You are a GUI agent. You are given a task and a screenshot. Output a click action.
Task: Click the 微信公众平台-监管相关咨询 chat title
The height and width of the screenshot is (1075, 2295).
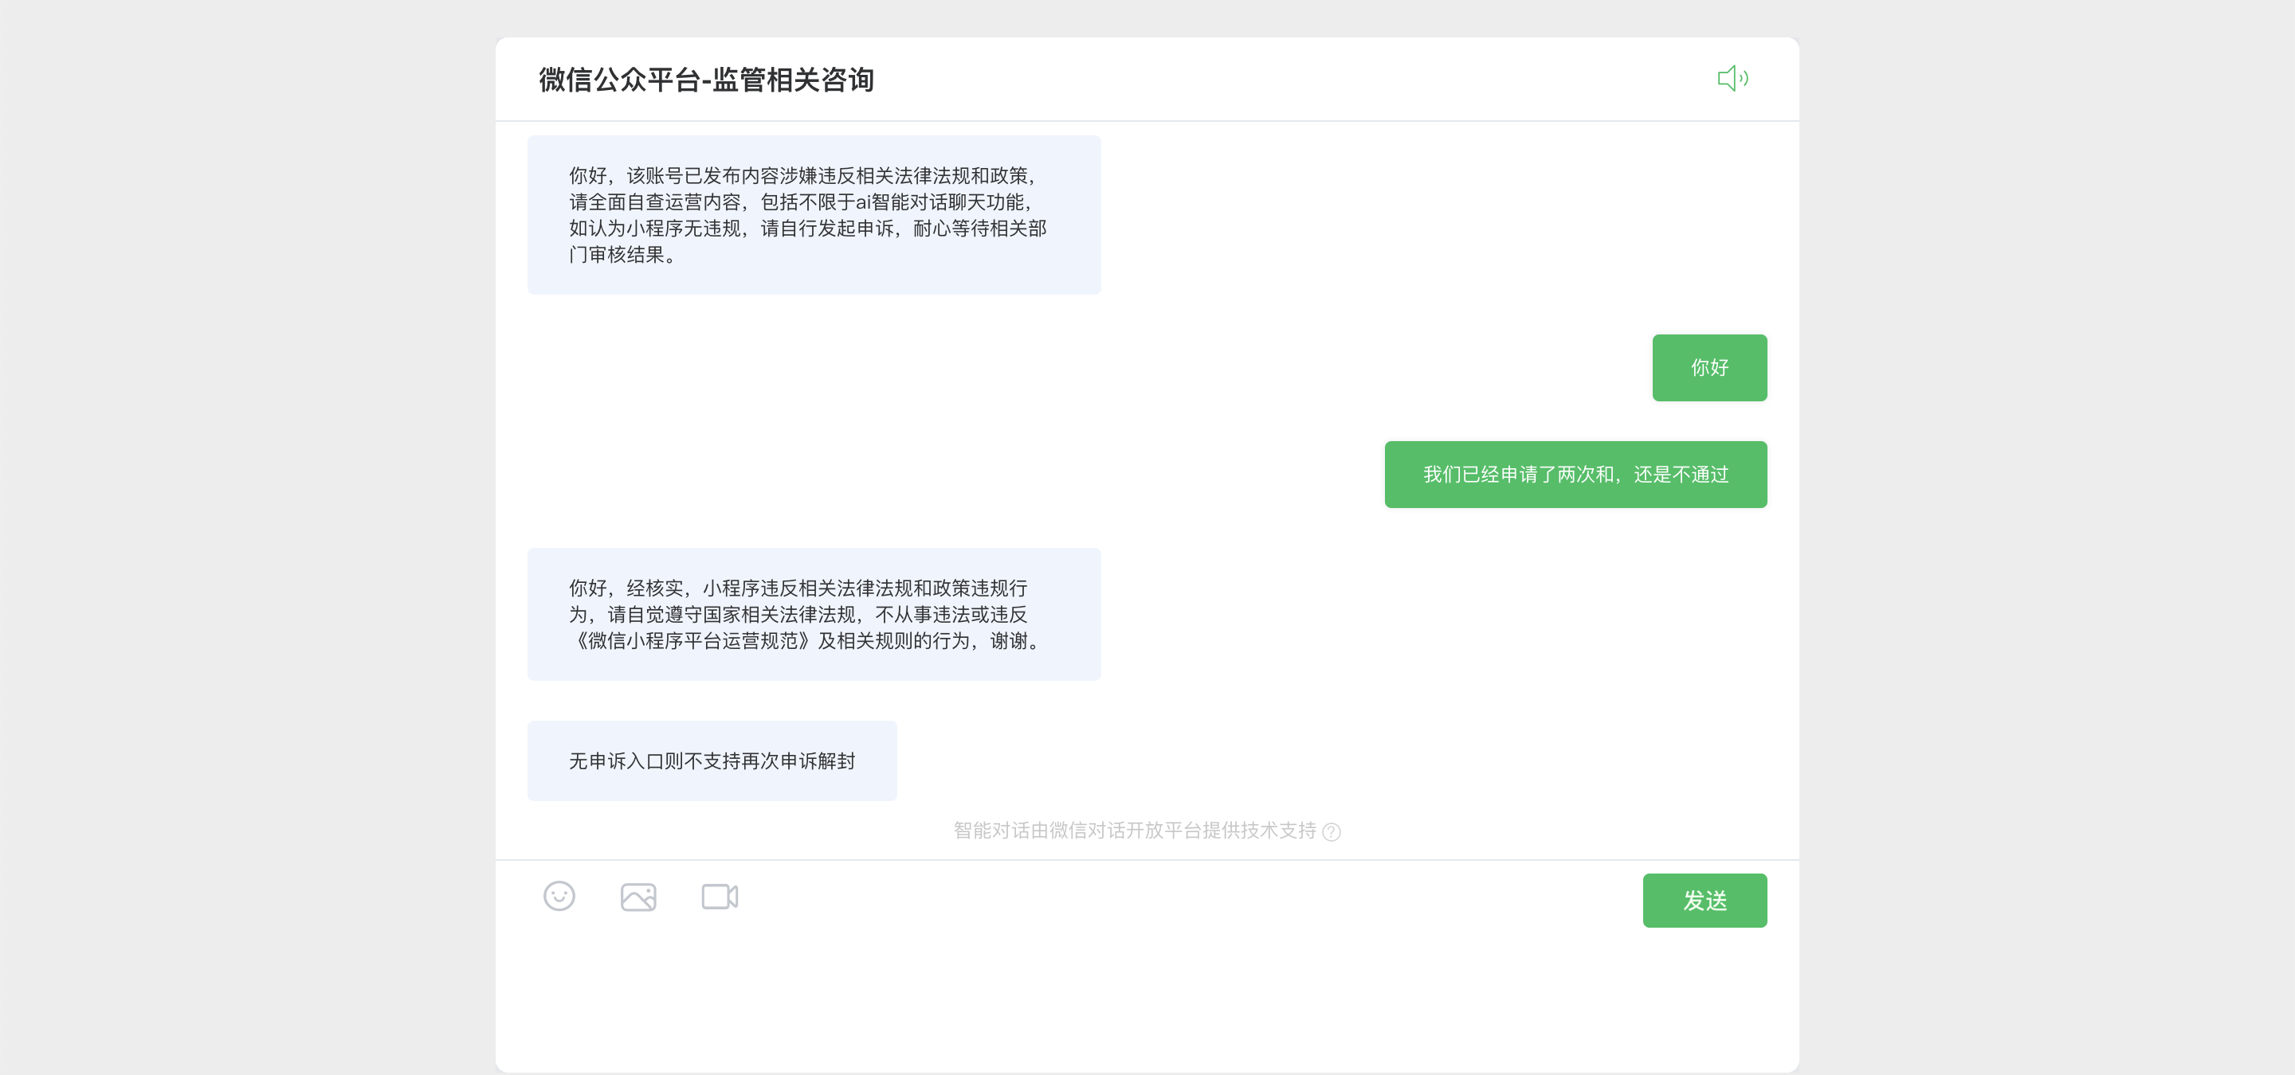tap(705, 80)
